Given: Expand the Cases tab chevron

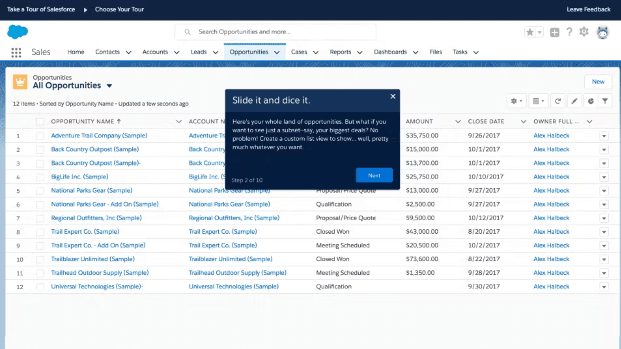Looking at the screenshot, I should 316,52.
